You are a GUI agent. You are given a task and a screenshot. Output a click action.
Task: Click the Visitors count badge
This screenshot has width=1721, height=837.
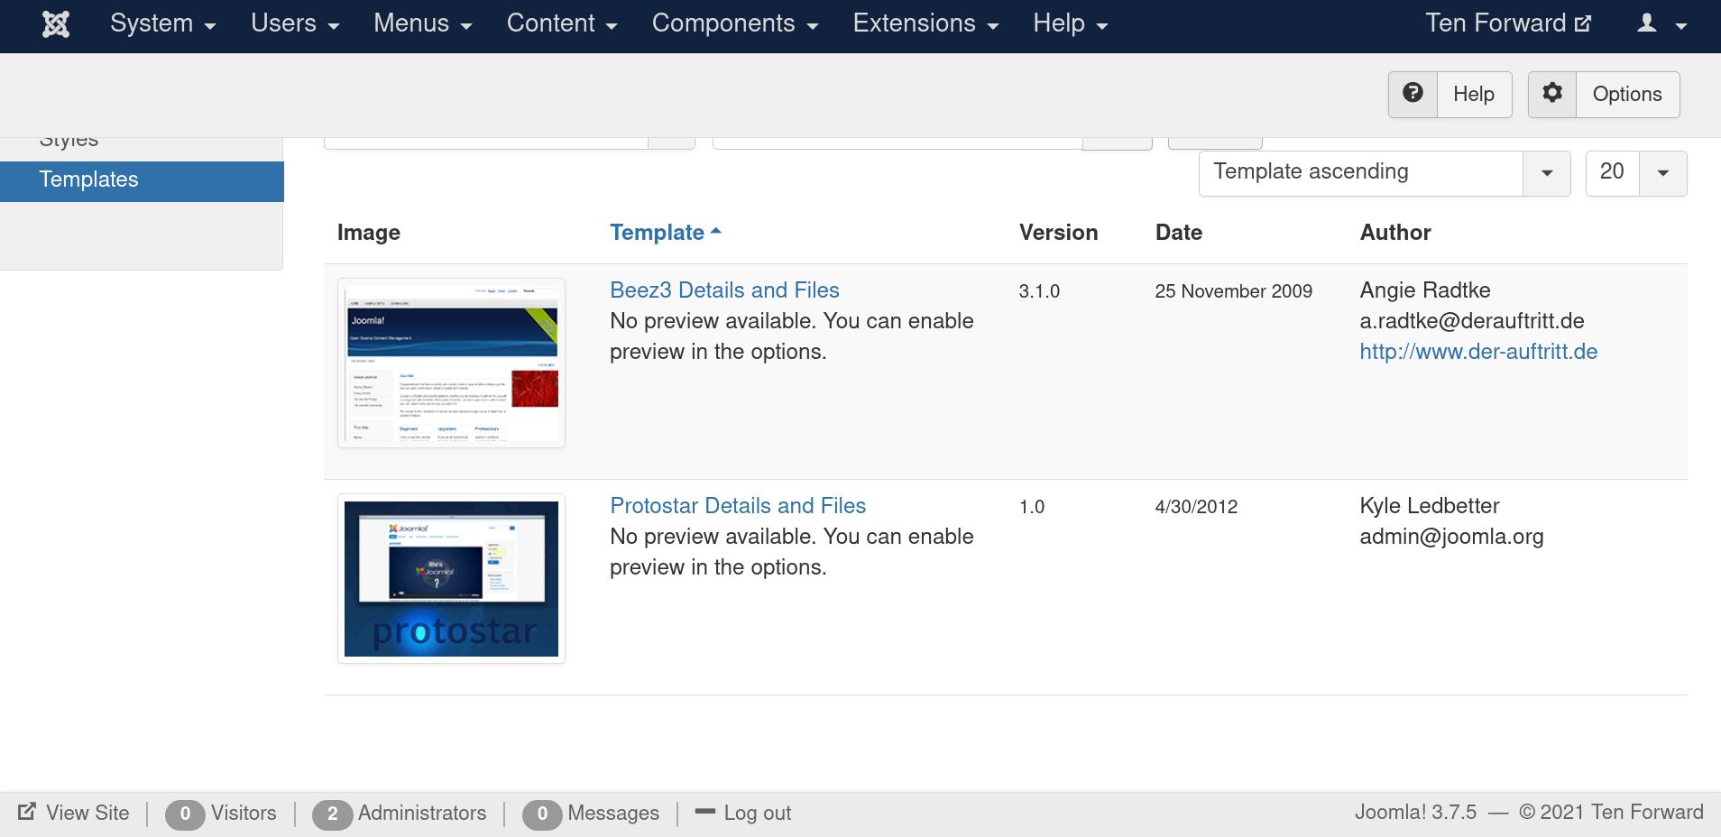point(185,814)
